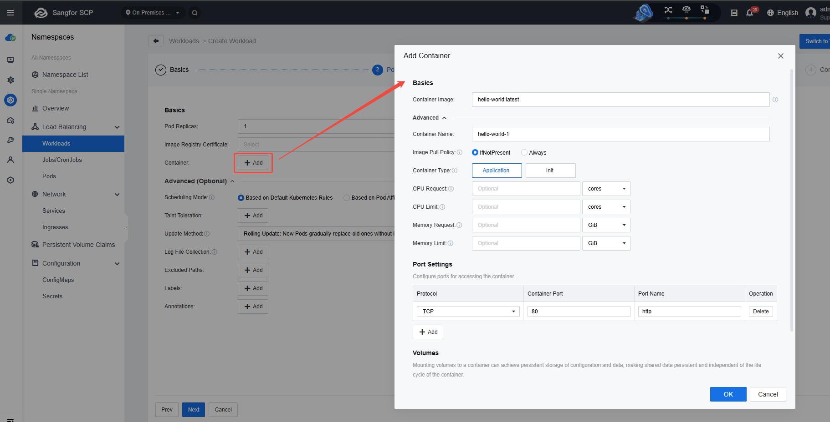Open notifications bell with 29 badge
The height and width of the screenshot is (422, 830).
[x=750, y=13]
